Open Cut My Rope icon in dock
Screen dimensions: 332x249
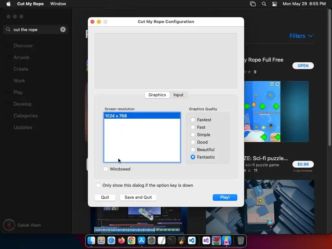pos(226,241)
